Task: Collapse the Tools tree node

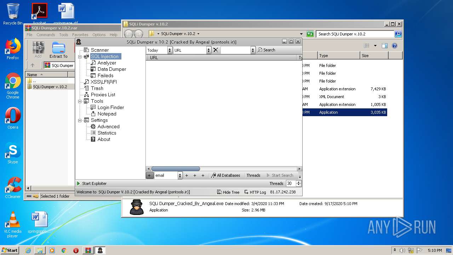Action: (80, 101)
